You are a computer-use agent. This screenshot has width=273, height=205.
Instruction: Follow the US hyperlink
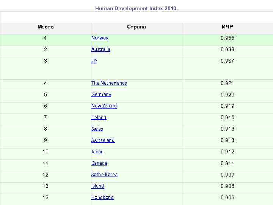pyautogui.click(x=94, y=61)
